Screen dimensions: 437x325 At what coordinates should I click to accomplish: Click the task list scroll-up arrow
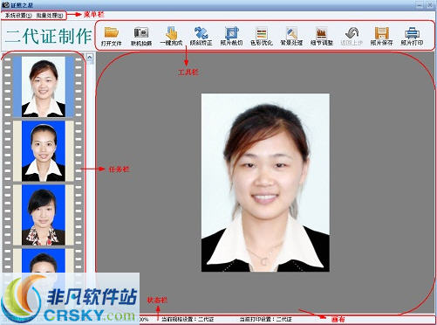point(90,57)
